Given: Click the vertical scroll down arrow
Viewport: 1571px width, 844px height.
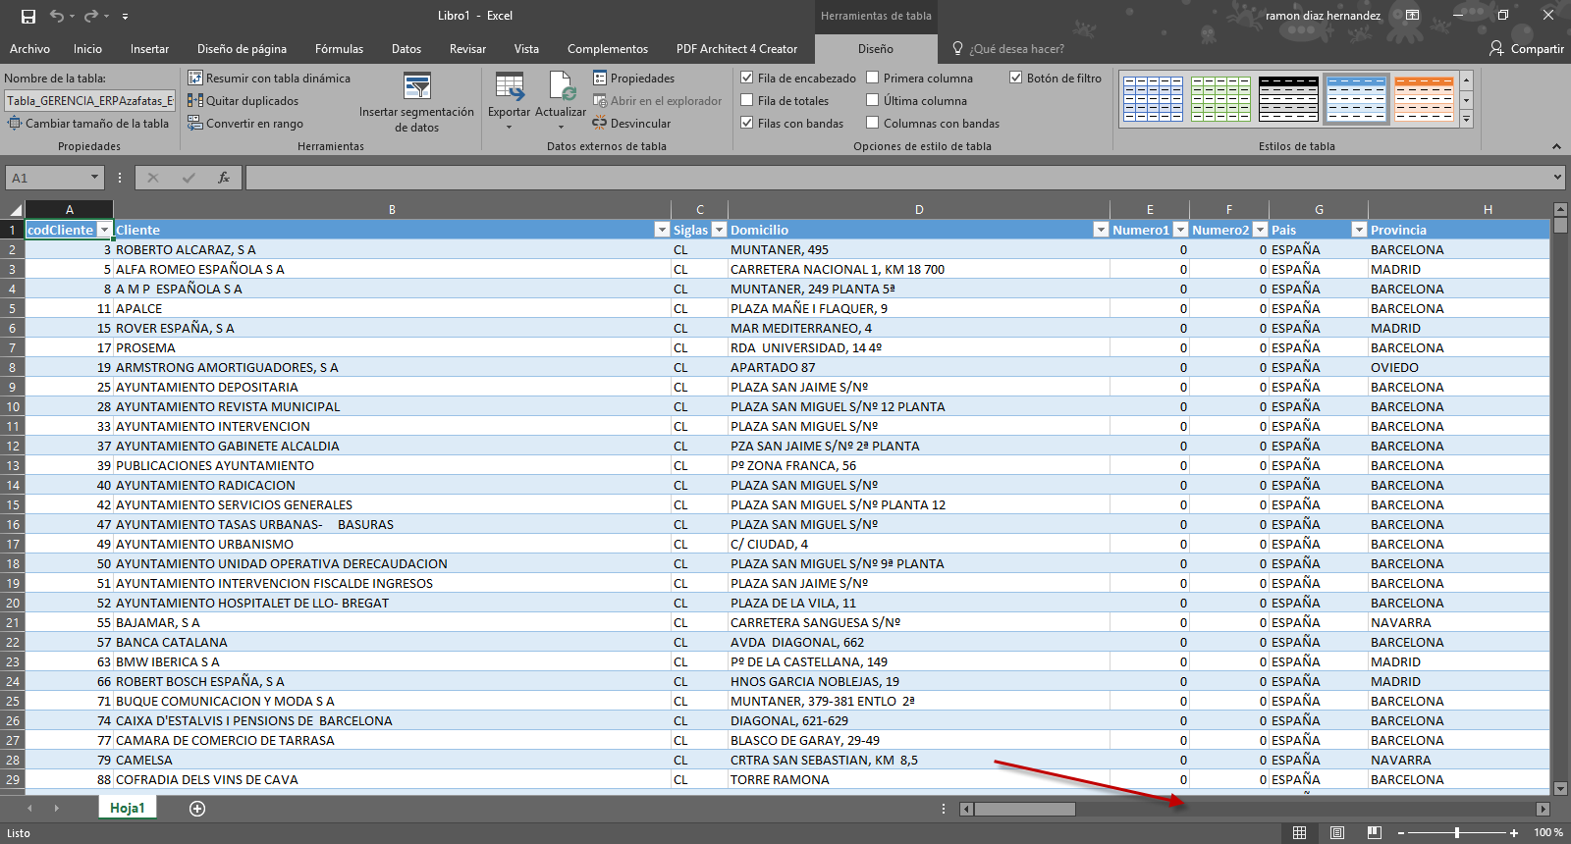Looking at the screenshot, I should click(1561, 788).
